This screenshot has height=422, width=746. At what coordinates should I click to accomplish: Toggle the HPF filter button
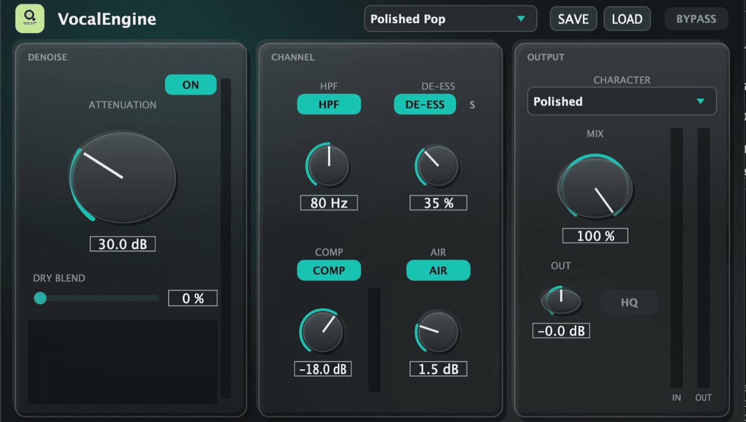pyautogui.click(x=329, y=104)
